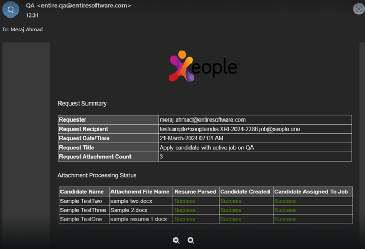Image resolution: width=365 pixels, height=249 pixels.
Task: Click Assigned To Job Success for Sample TestThree
Action: (285, 210)
